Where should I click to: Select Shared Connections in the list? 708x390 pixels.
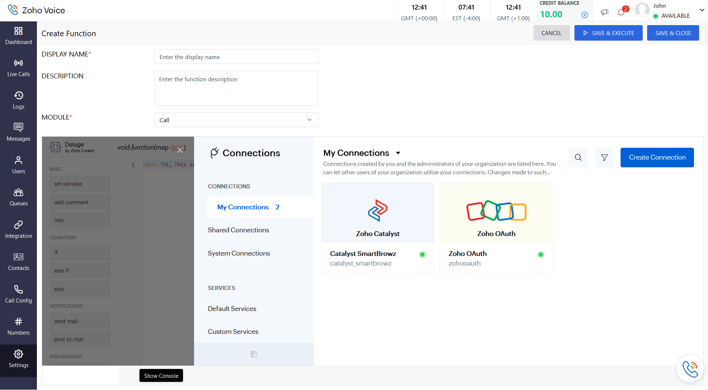238,230
